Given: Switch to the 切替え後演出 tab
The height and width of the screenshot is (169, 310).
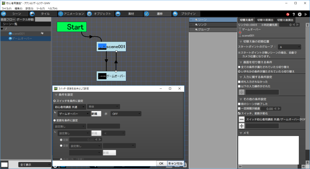Looking at the screenshot, I should pyautogui.click(x=285, y=20).
